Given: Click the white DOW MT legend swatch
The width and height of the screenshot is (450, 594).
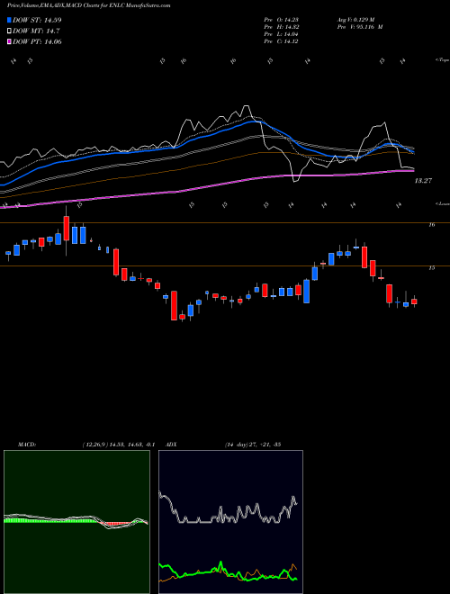Looking at the screenshot, I should (10, 31).
